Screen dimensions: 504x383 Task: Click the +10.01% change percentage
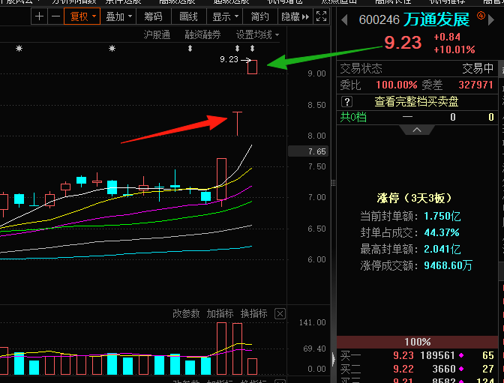(454, 49)
